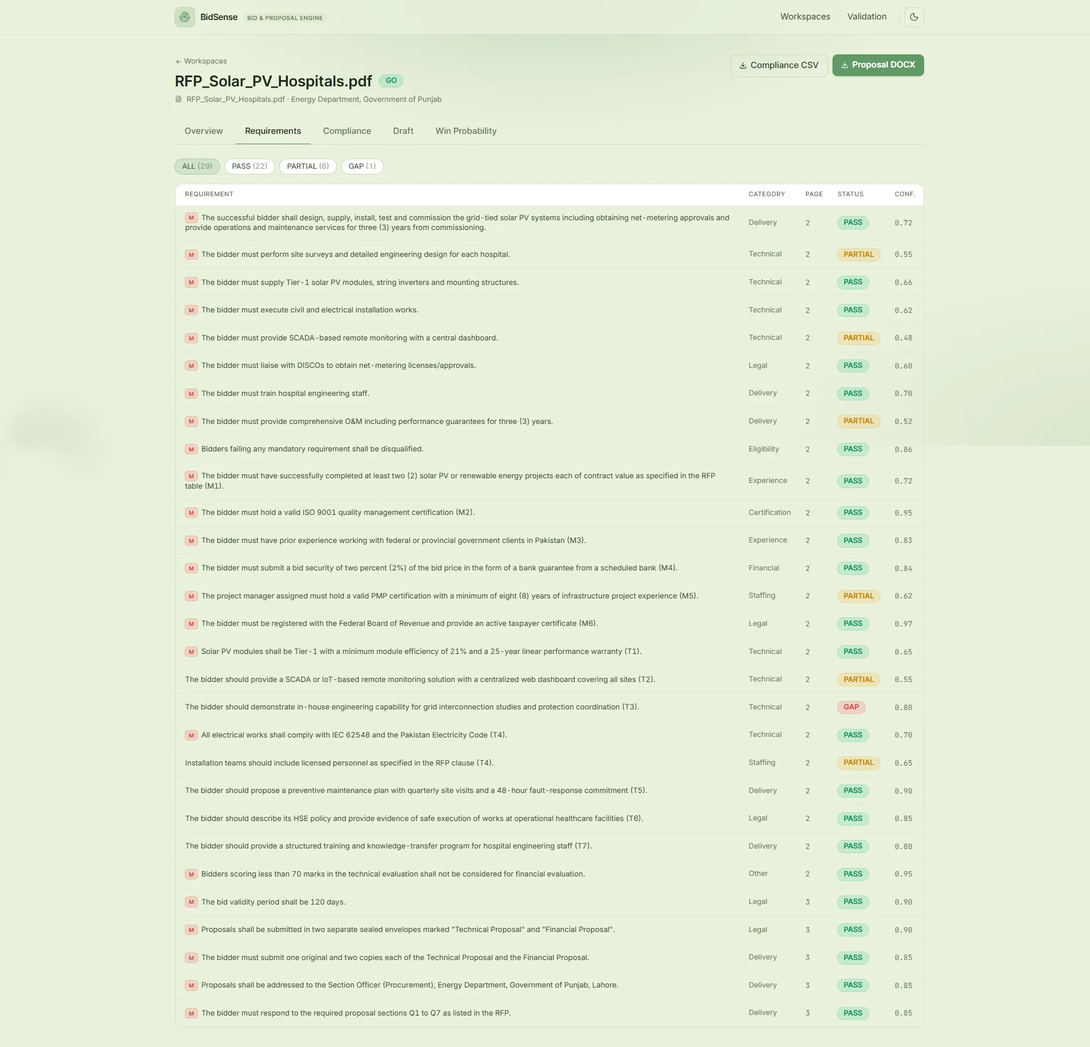Click the CATEGORY column header

point(766,195)
